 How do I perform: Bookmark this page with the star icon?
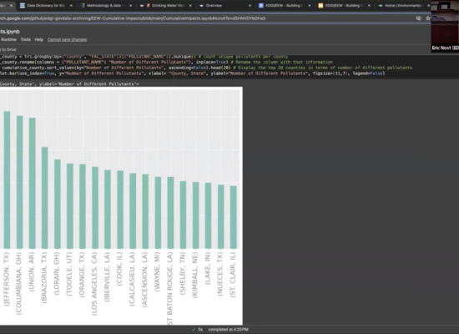(427, 18)
